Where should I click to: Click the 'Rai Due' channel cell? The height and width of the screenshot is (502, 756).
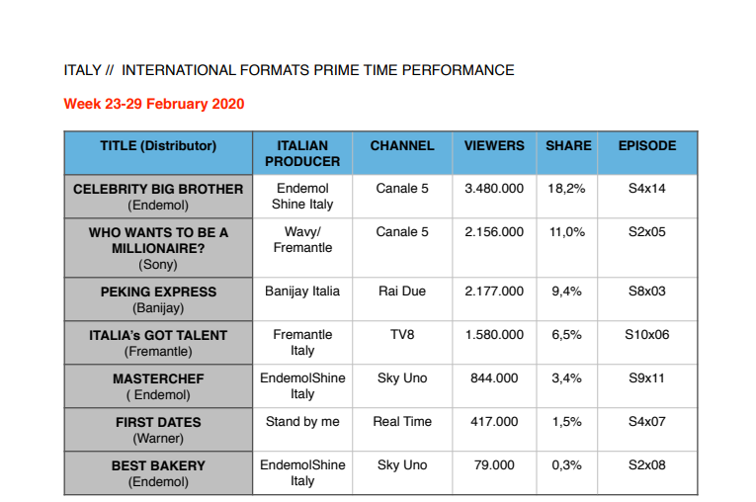pos(402,299)
